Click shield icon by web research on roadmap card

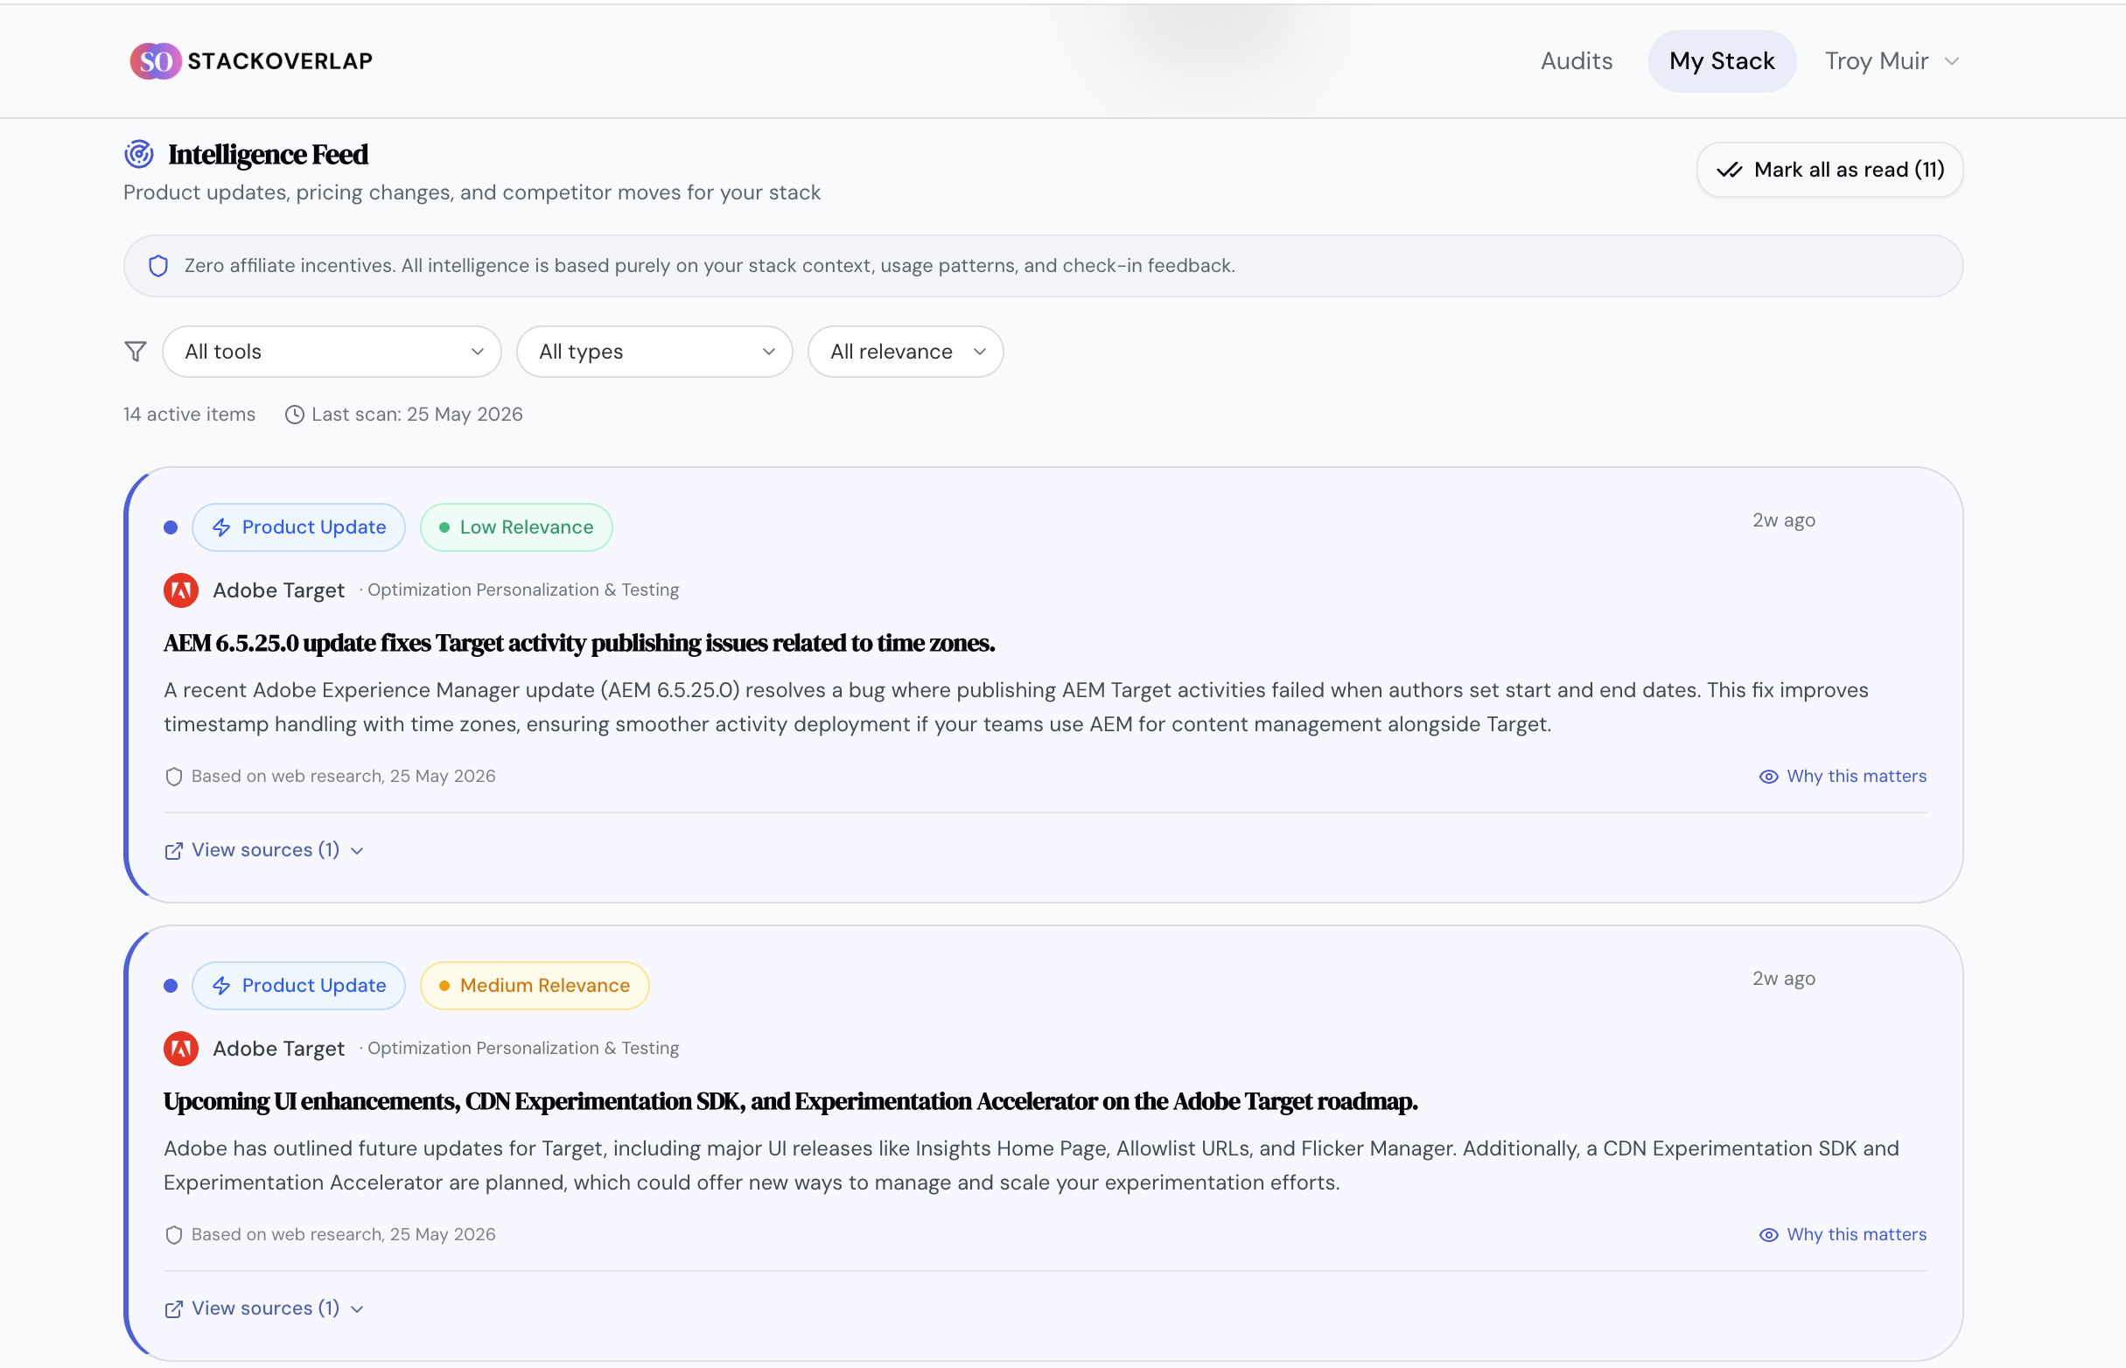coord(174,1235)
